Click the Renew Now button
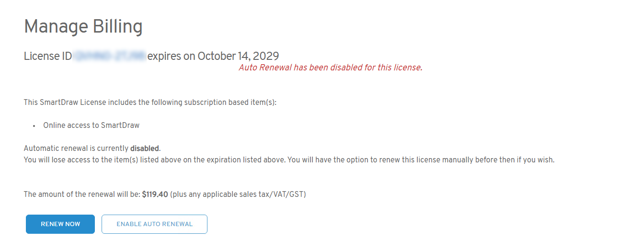The image size is (642, 240). [x=60, y=224]
